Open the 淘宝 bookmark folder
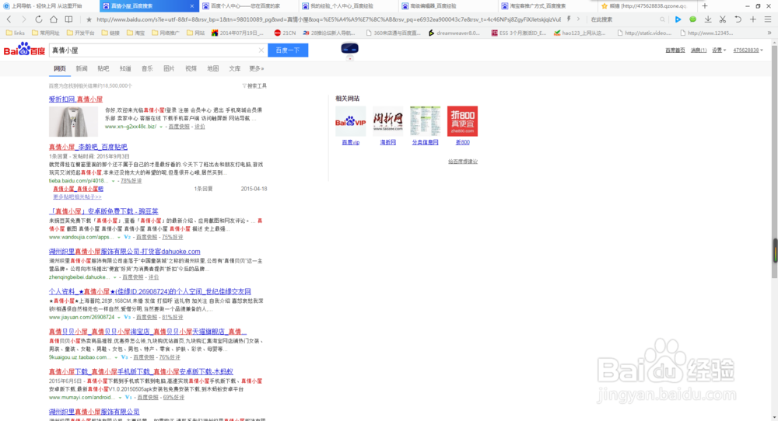The width and height of the screenshot is (778, 421). [135, 33]
